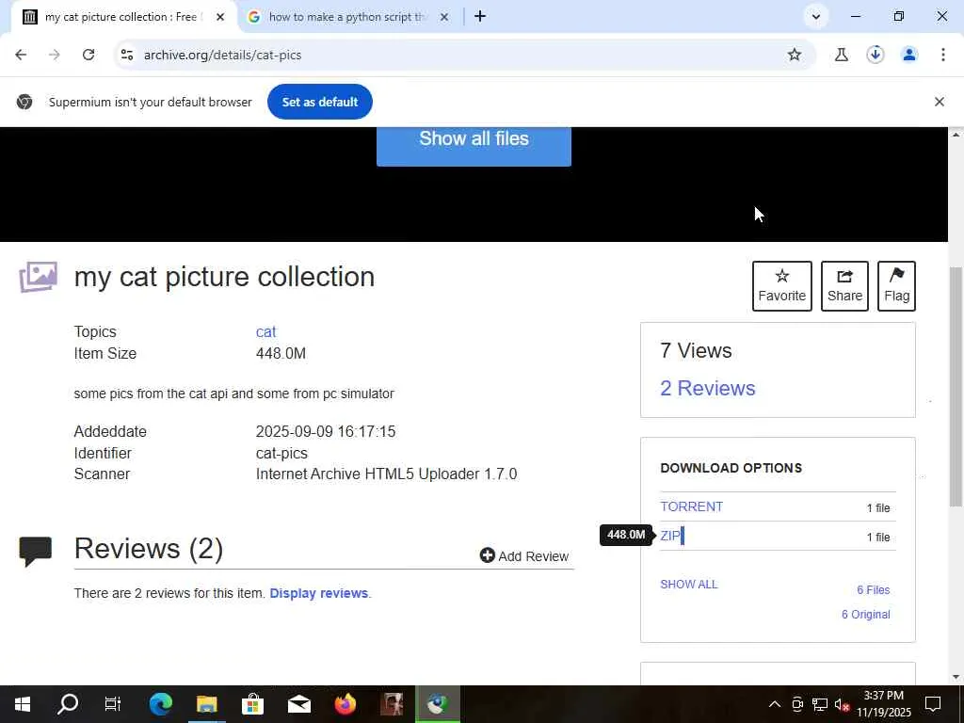This screenshot has height=723, width=964.
Task: Close the cat picture collection tab
Action: coord(220,17)
